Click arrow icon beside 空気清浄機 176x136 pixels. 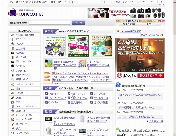pos(69,102)
